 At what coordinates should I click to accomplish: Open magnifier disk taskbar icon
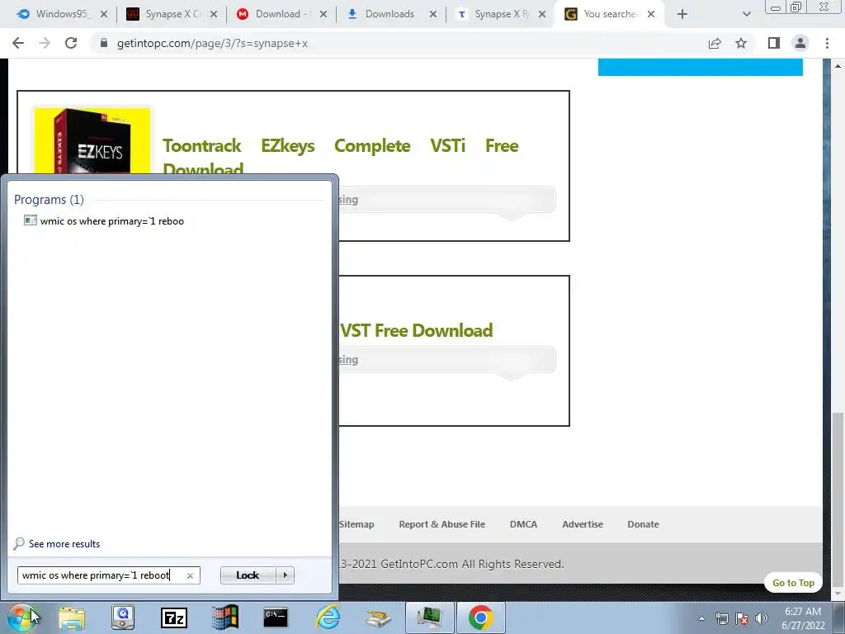pyautogui.click(x=123, y=617)
